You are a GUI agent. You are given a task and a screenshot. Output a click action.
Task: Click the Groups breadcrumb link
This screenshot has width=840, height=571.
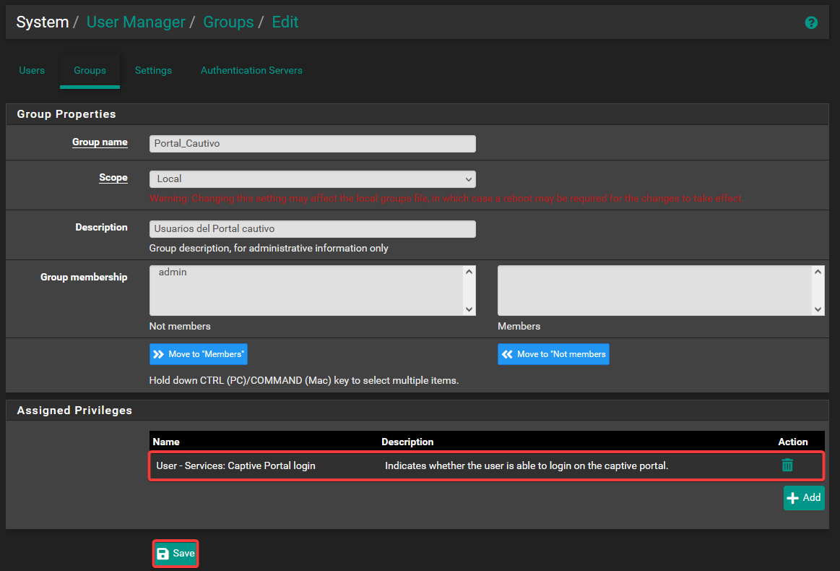click(228, 22)
